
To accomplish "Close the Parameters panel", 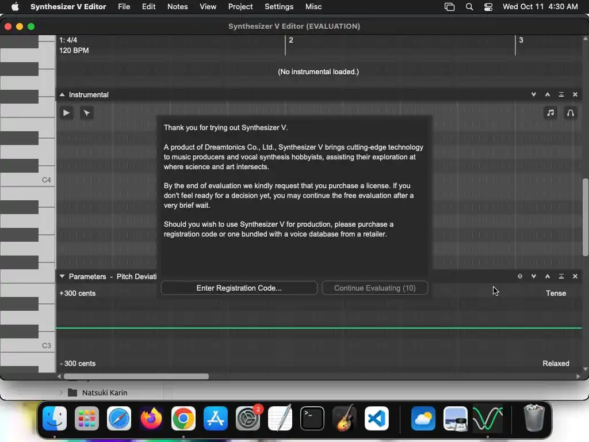I will [x=575, y=276].
